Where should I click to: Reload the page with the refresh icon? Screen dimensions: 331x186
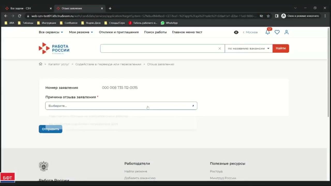pyautogui.click(x=19, y=16)
